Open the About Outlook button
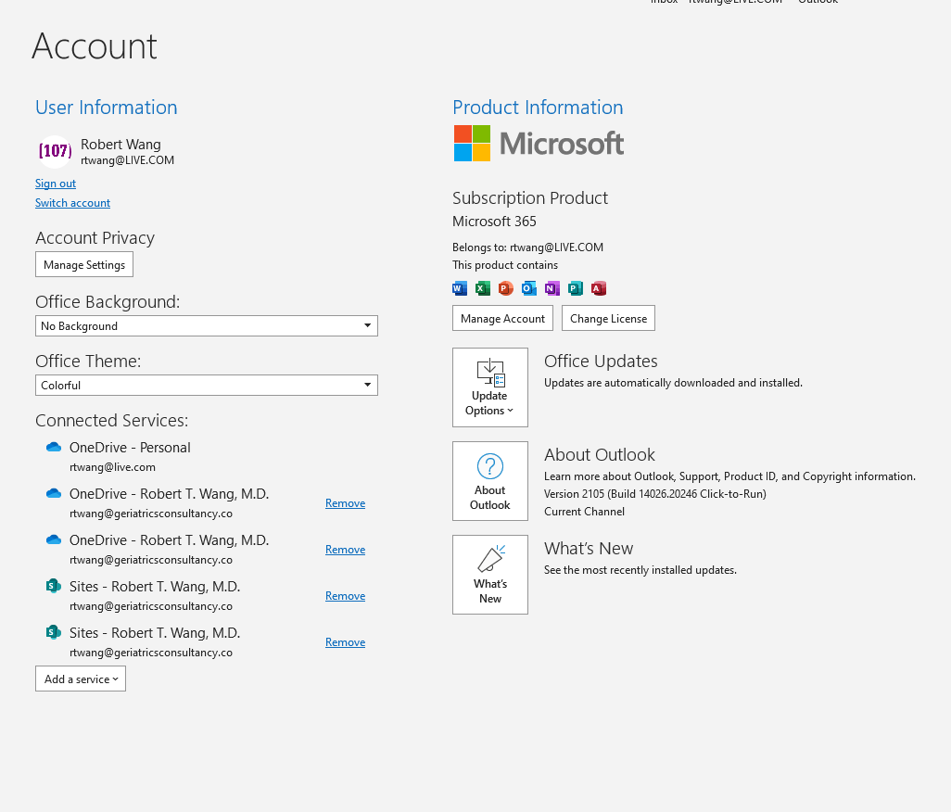 490,481
